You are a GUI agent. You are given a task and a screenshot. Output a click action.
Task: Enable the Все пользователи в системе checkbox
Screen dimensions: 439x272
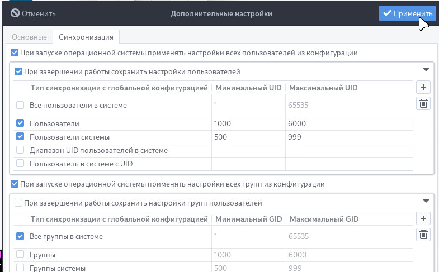coord(21,105)
